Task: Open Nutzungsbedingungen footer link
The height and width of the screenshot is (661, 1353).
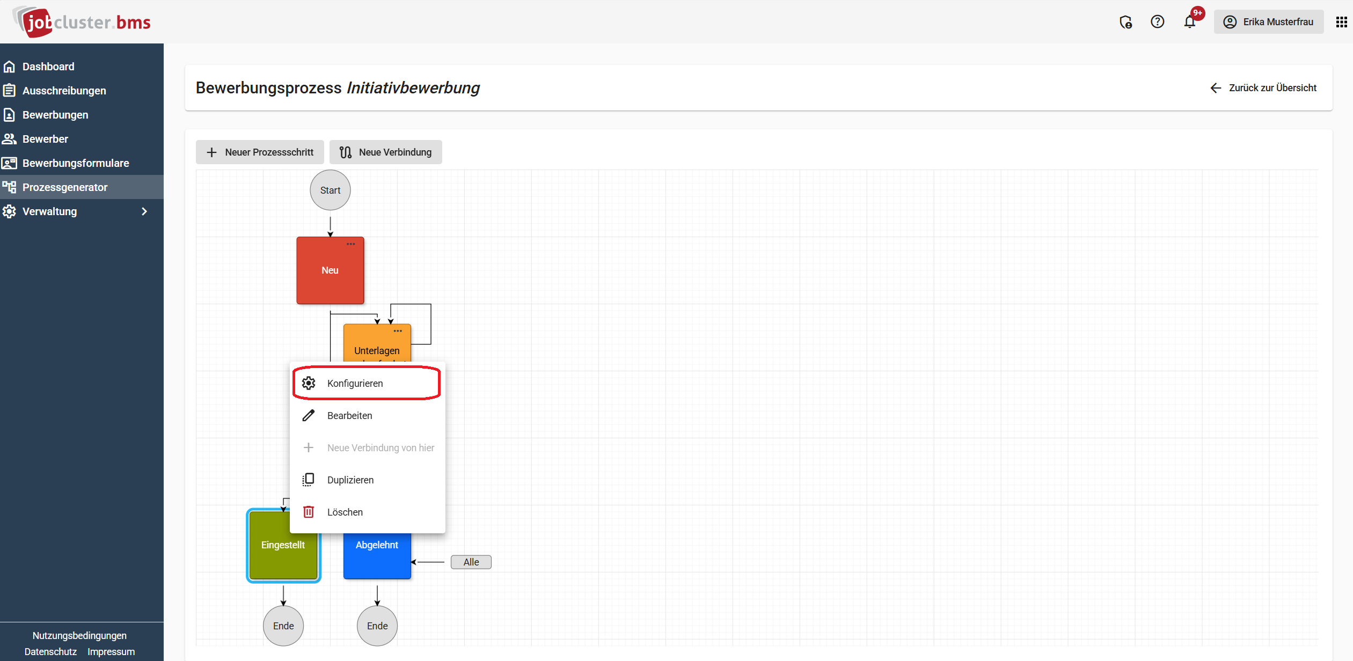Action: (79, 636)
